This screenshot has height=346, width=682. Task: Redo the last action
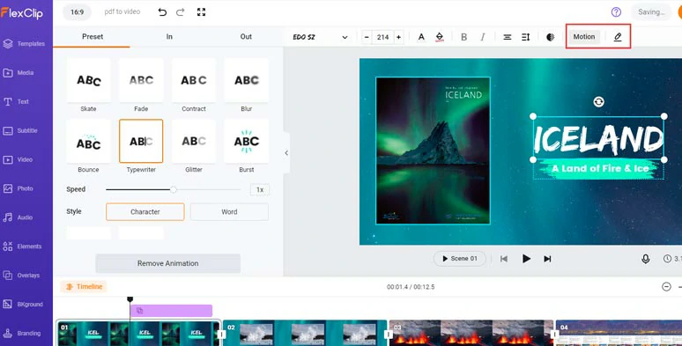tap(180, 12)
